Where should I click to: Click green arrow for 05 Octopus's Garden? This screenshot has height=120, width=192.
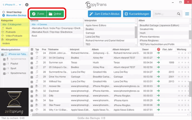(x=158, y=67)
